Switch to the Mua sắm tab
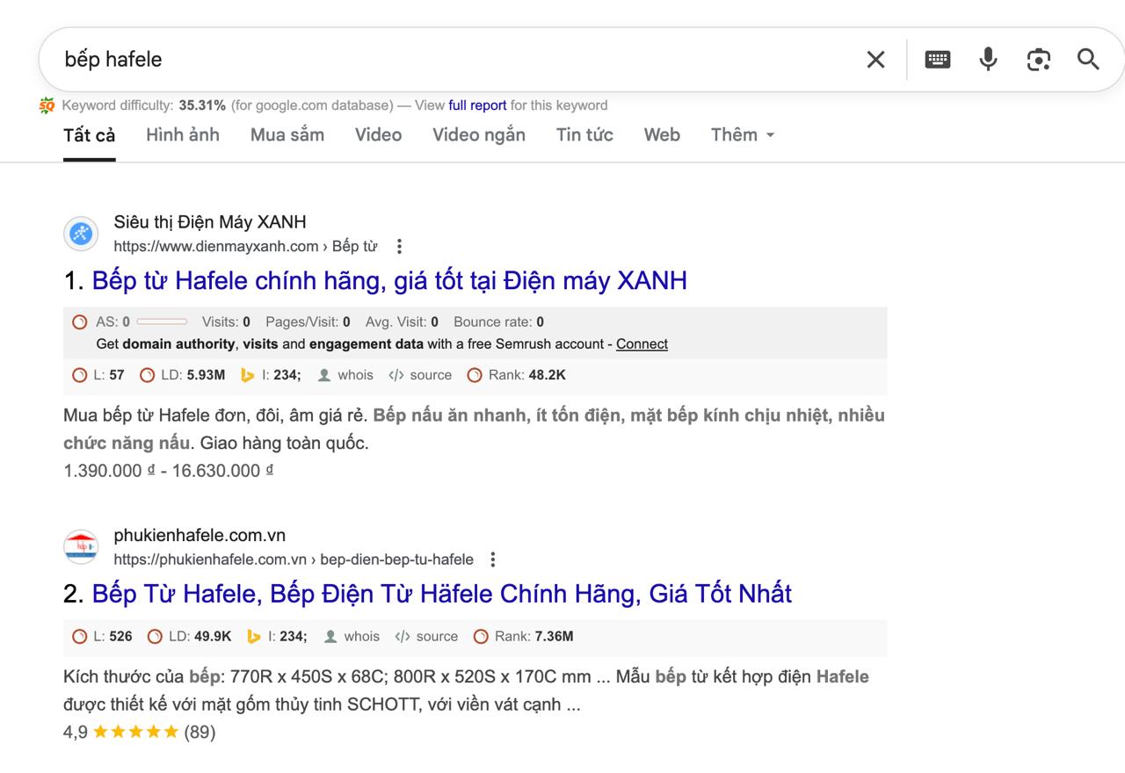Image resolution: width=1125 pixels, height=773 pixels. click(x=287, y=135)
